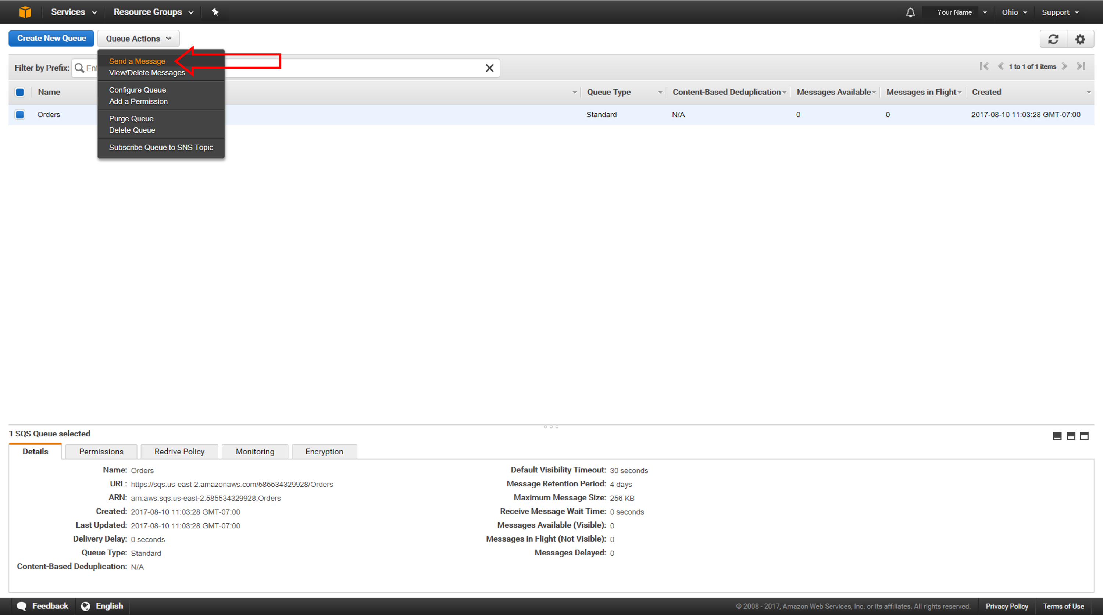Select View/Delete Messages menu option

click(146, 73)
